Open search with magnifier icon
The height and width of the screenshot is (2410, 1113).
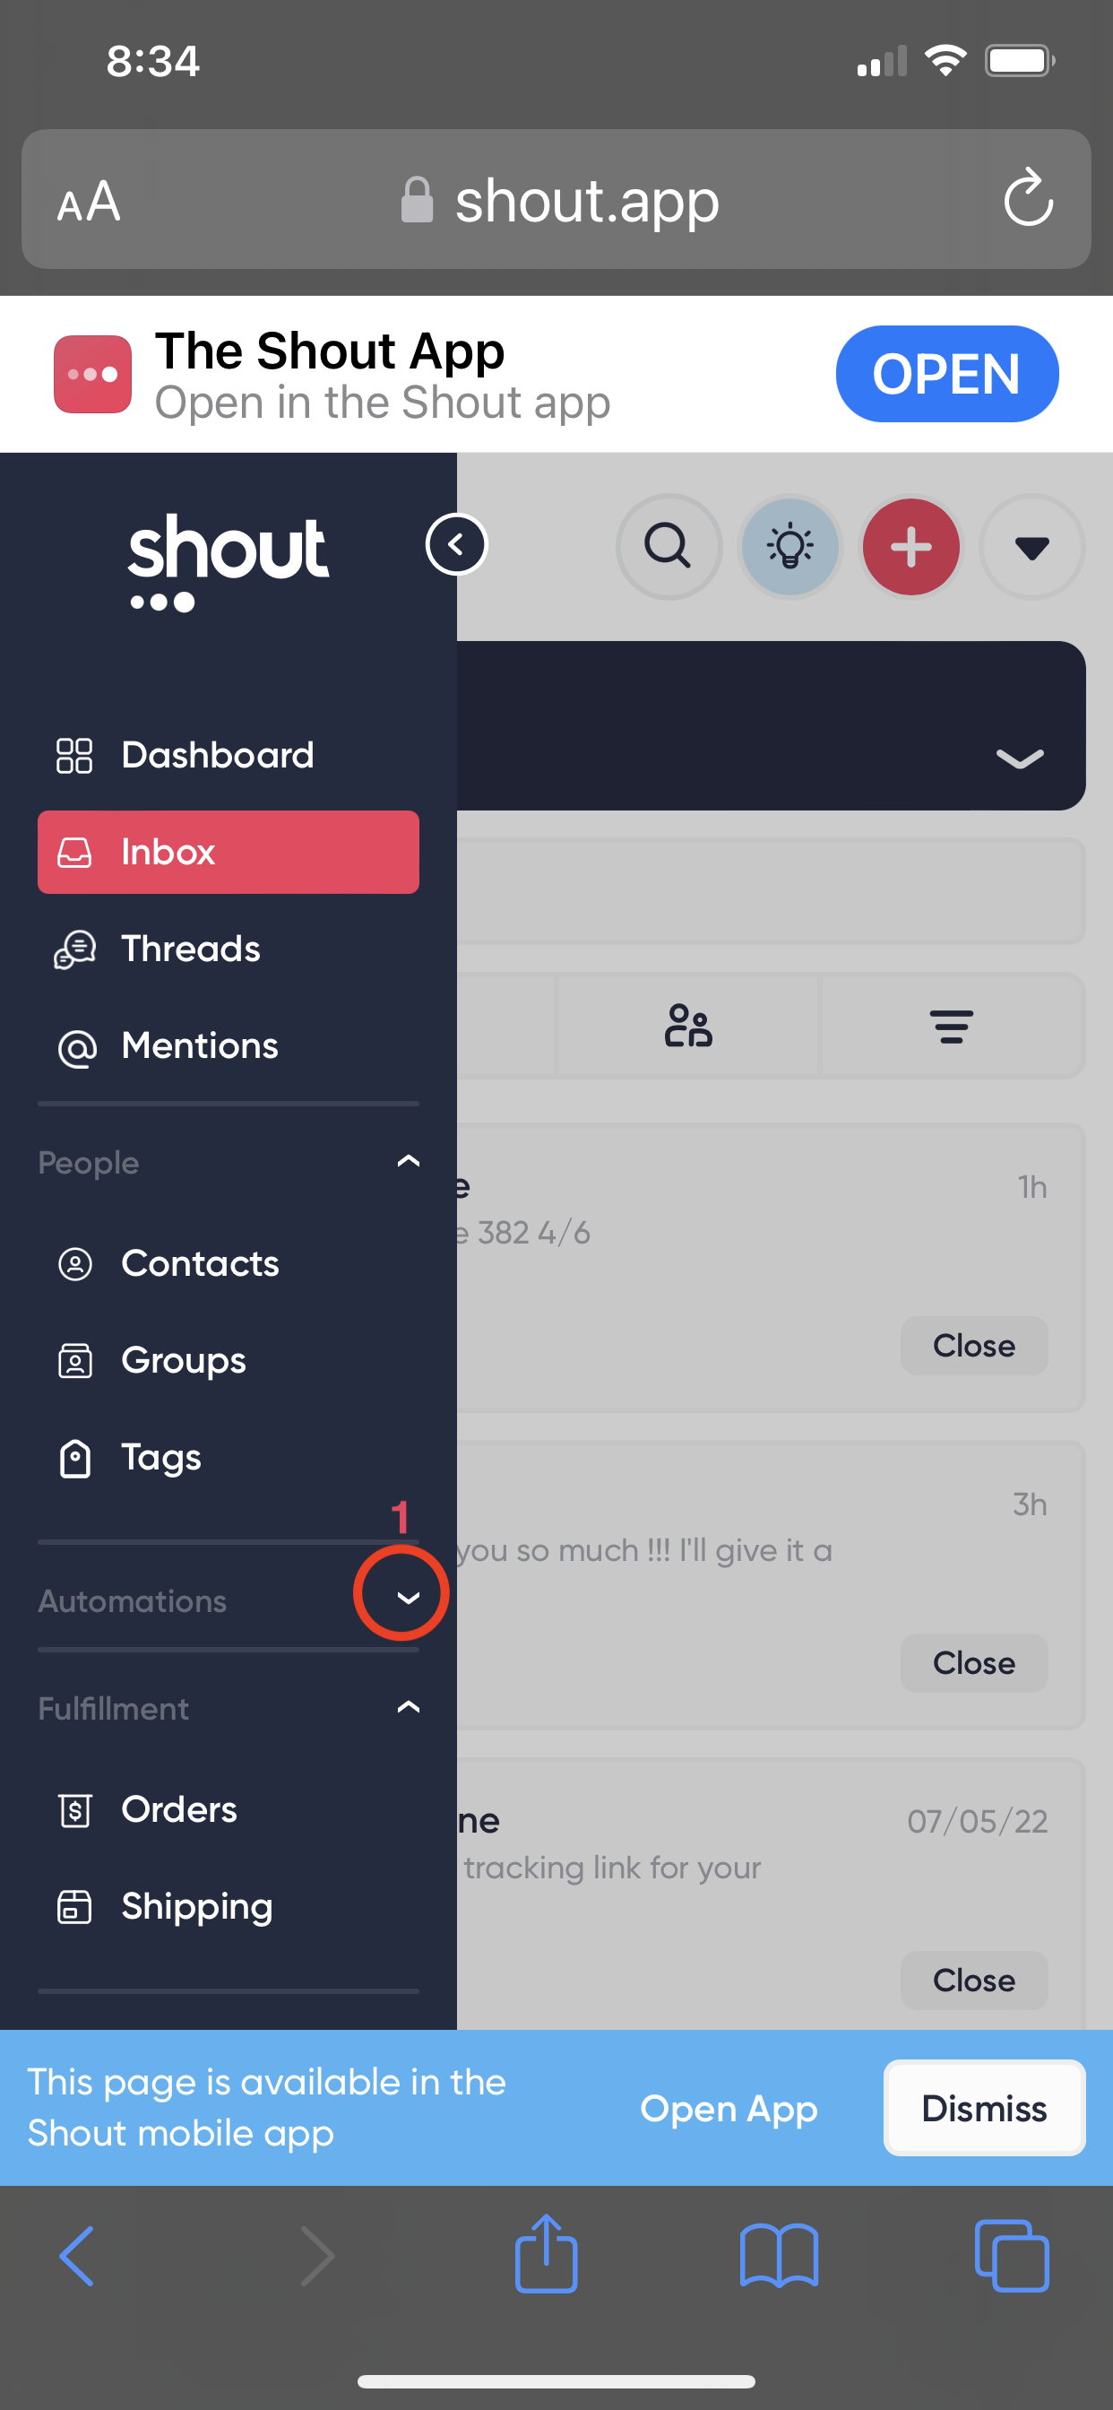coord(669,546)
